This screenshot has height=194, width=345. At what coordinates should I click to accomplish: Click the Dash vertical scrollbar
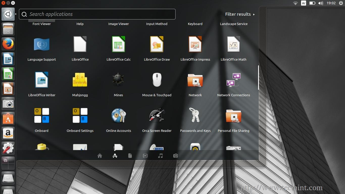point(258,78)
